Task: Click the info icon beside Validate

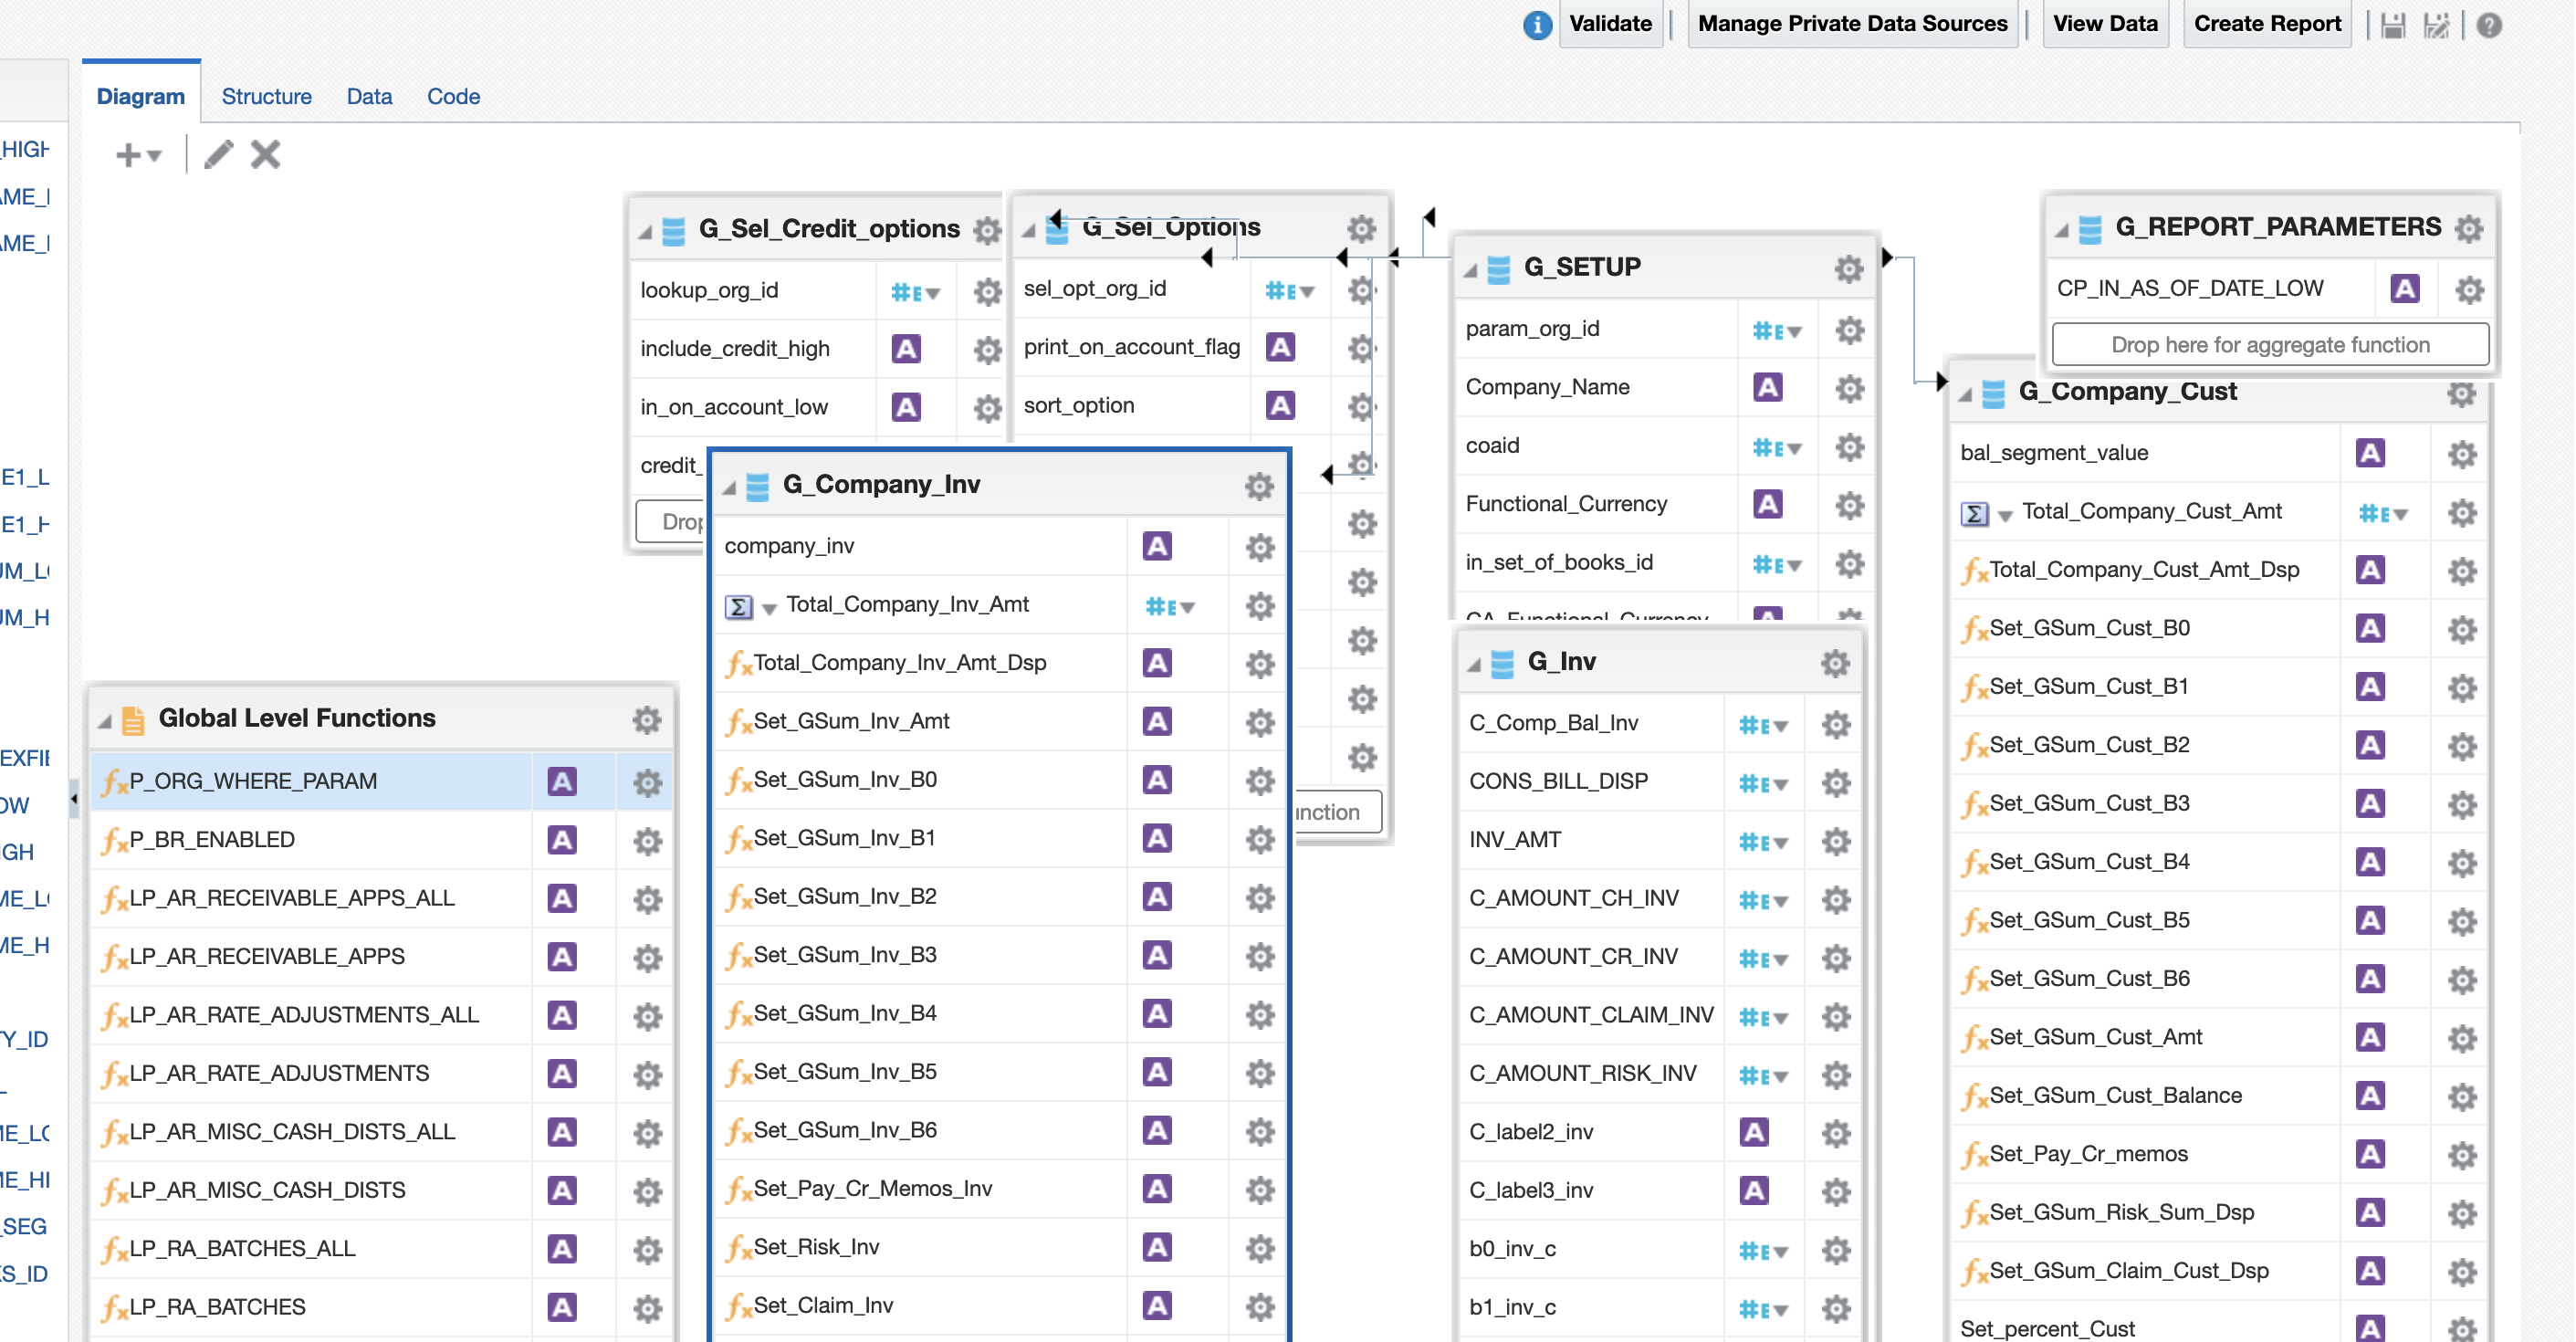Action: (1537, 25)
